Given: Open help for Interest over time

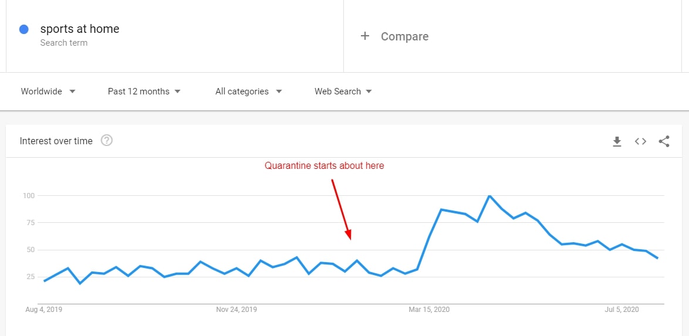Looking at the screenshot, I should coord(106,141).
